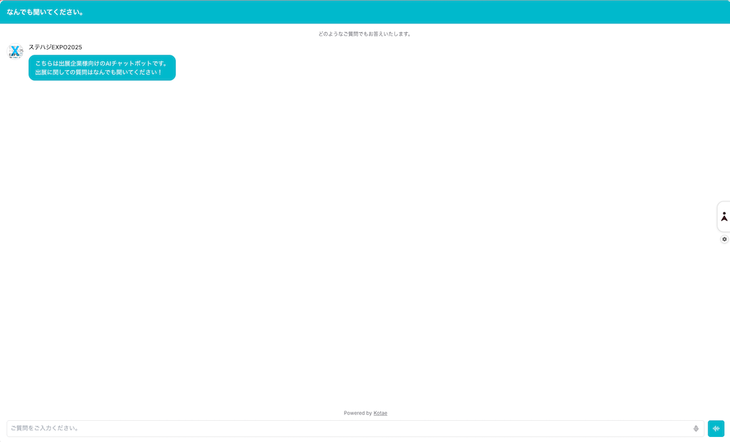730x442 pixels.
Task: Open the floating side widget with person icon
Action: pyautogui.click(x=723, y=217)
